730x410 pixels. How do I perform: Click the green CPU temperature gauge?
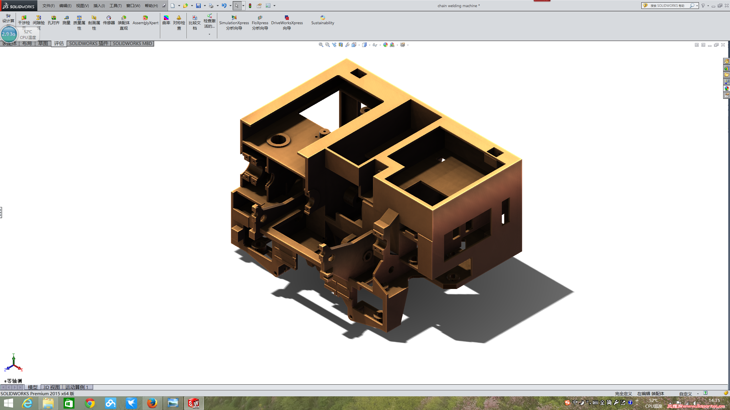(9, 34)
